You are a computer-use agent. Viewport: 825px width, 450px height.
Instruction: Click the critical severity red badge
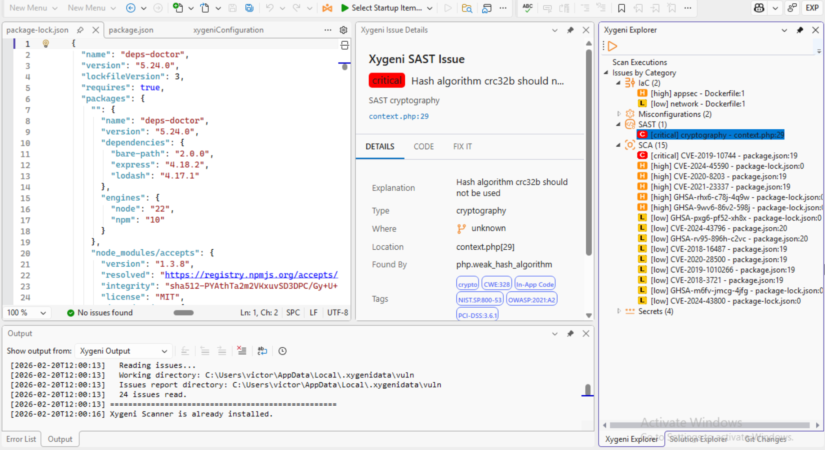[x=387, y=80]
